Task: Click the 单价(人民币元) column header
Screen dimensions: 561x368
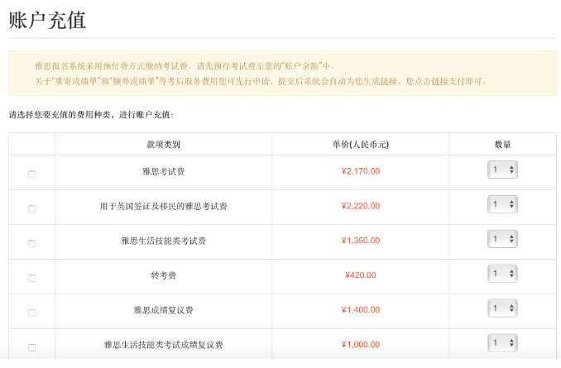Action: pyautogui.click(x=361, y=145)
